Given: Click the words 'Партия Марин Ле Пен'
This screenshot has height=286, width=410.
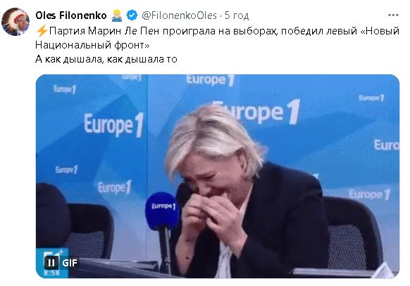Looking at the screenshot, I should point(104,31).
